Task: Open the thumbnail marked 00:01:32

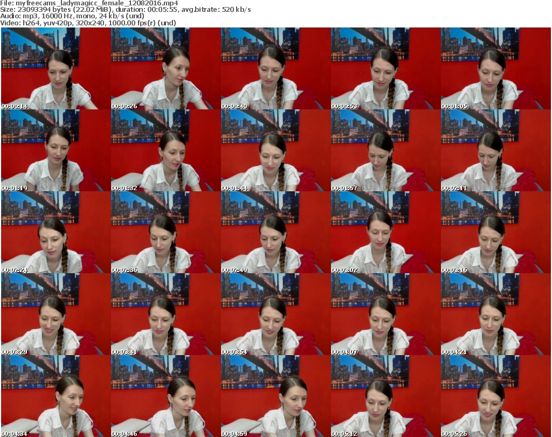Action: (x=166, y=150)
